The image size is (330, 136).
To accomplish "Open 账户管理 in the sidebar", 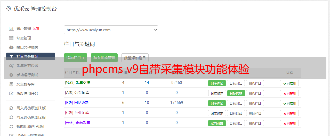I will 24,29.
